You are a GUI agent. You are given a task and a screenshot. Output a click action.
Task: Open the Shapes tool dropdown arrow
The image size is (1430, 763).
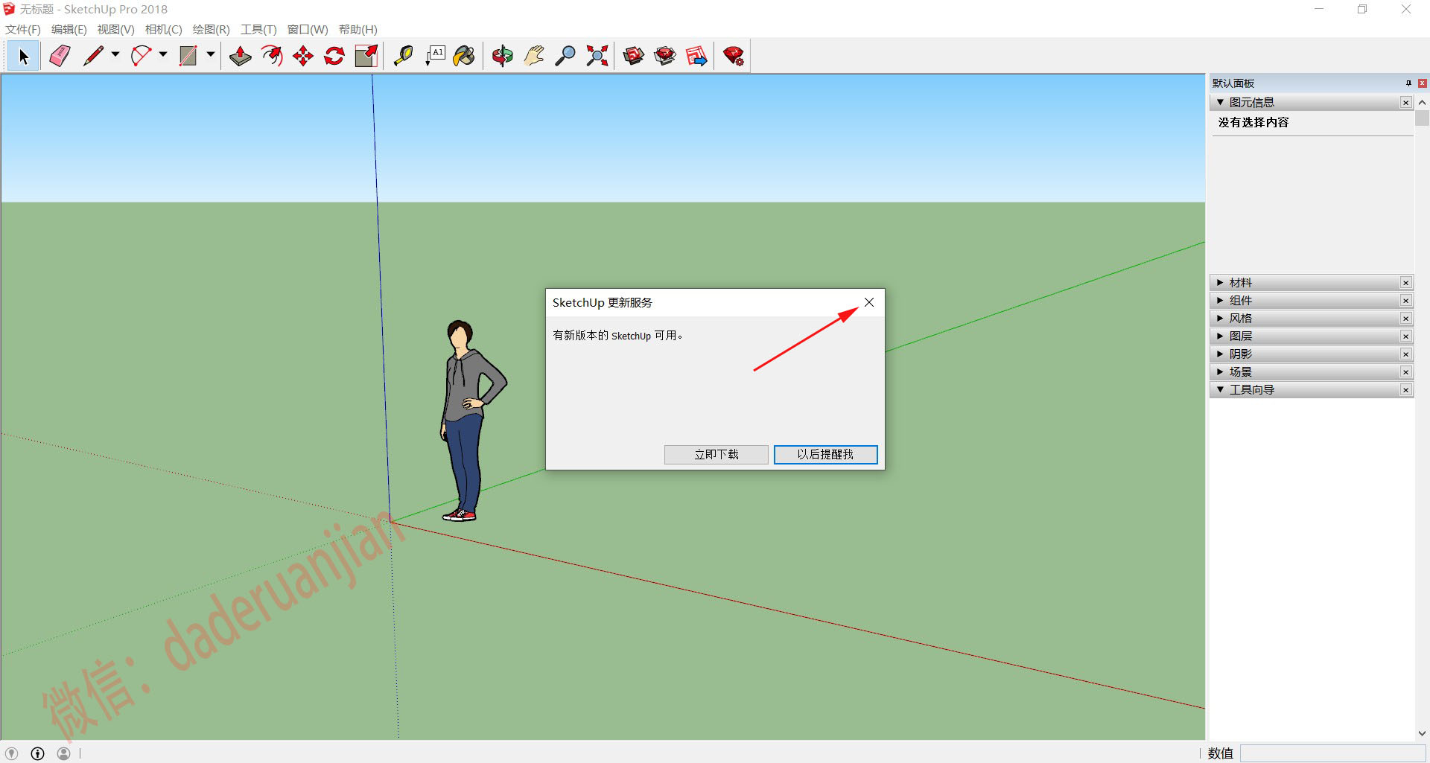(x=211, y=54)
